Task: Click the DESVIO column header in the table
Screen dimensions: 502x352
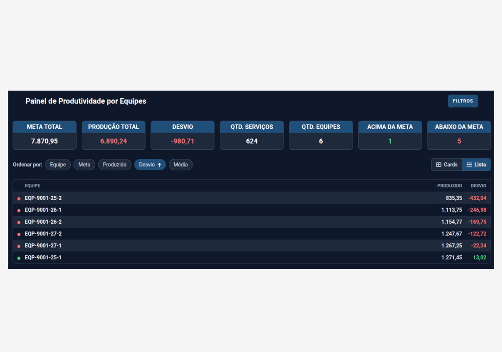Action: [x=478, y=186]
